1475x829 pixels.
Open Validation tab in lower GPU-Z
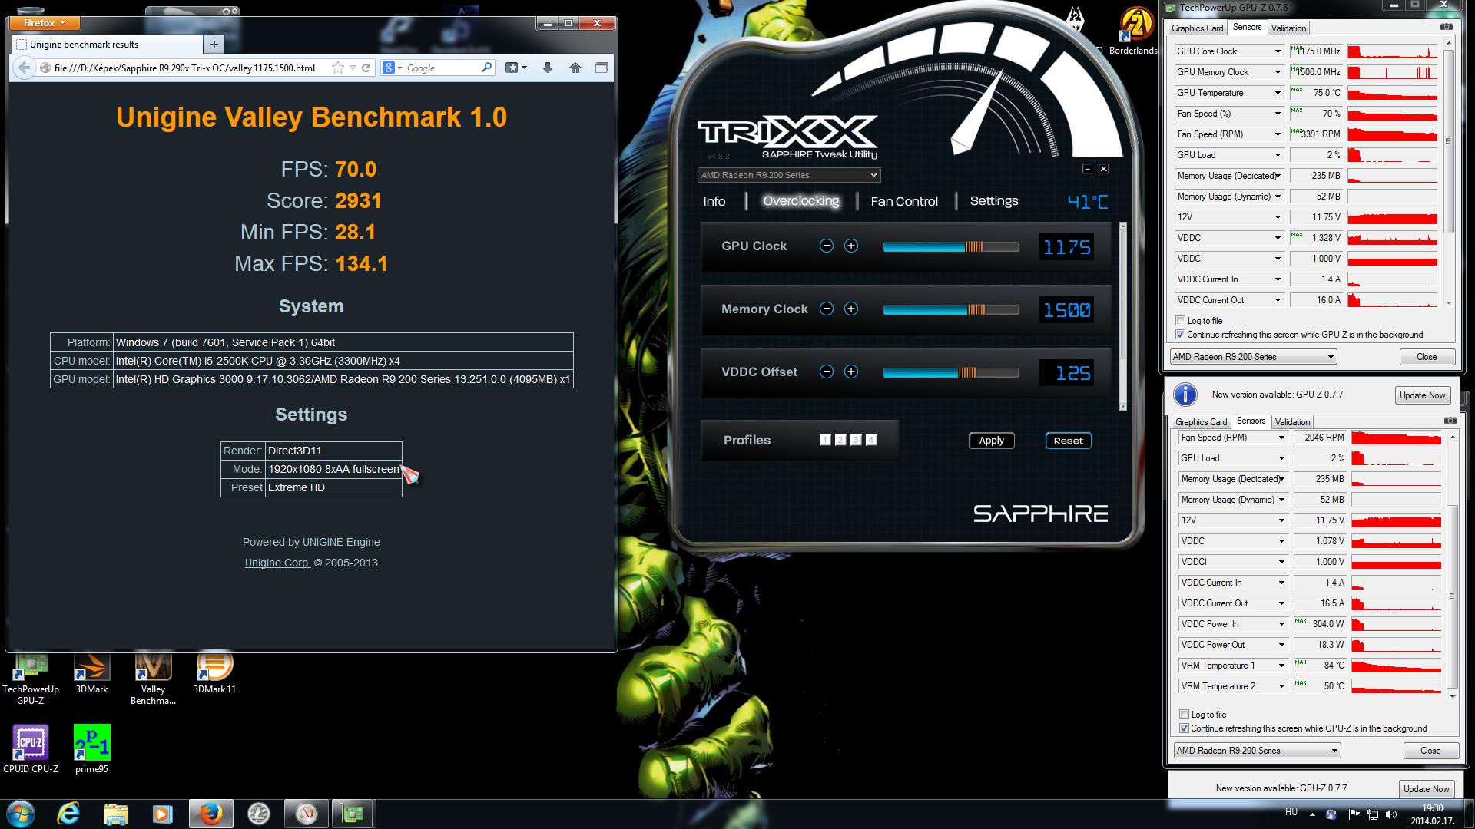tap(1292, 422)
